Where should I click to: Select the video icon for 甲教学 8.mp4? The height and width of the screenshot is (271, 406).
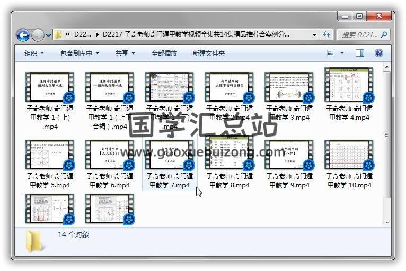(x=230, y=153)
